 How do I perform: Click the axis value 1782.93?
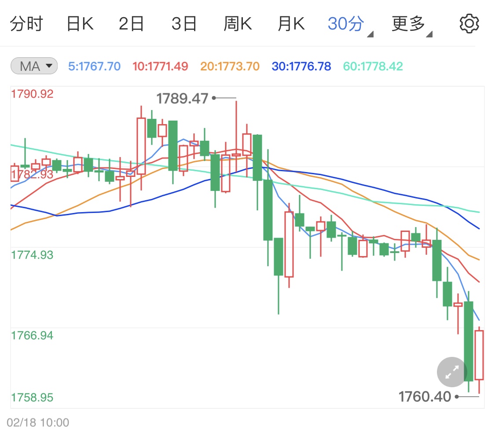pos(32,174)
